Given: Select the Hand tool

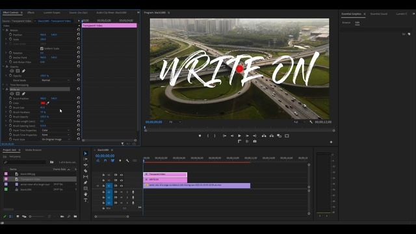Looking at the screenshot, I should click(x=85, y=194).
